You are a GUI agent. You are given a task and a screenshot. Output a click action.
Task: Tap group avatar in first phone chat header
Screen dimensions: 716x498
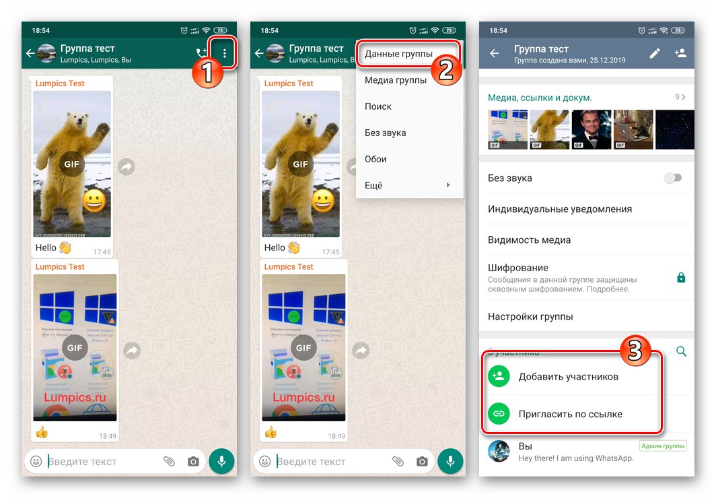46,53
